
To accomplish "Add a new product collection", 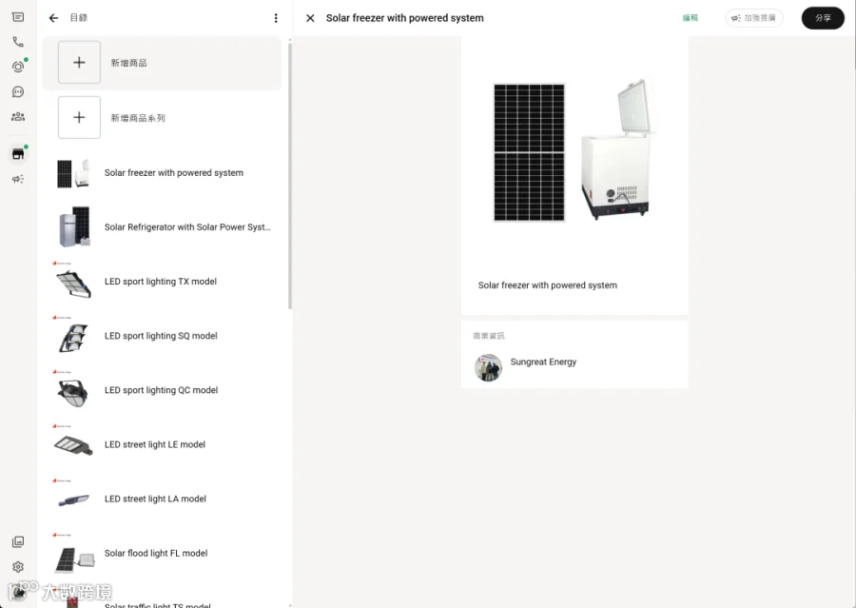I will [79, 117].
